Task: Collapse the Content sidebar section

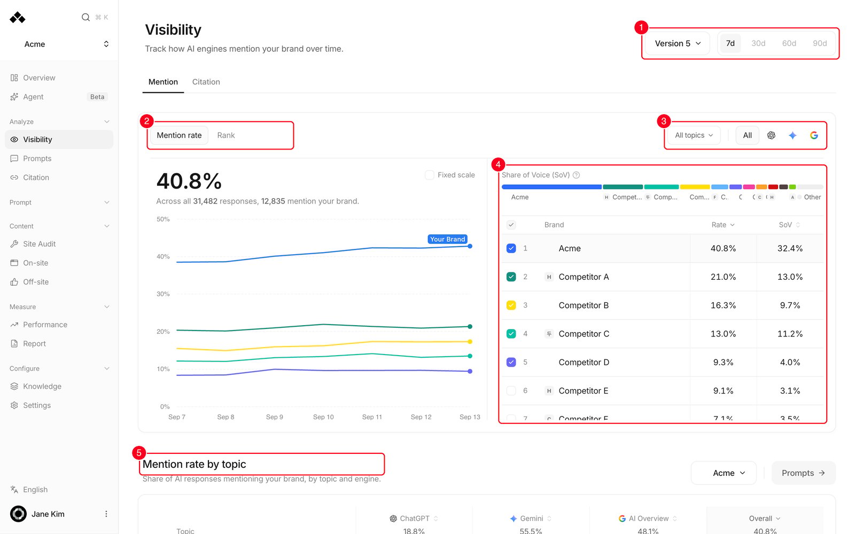Action: pyautogui.click(x=59, y=226)
